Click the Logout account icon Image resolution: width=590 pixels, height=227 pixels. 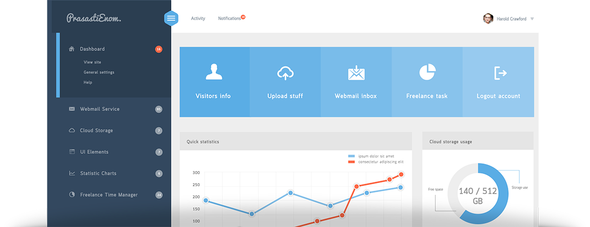coord(499,73)
